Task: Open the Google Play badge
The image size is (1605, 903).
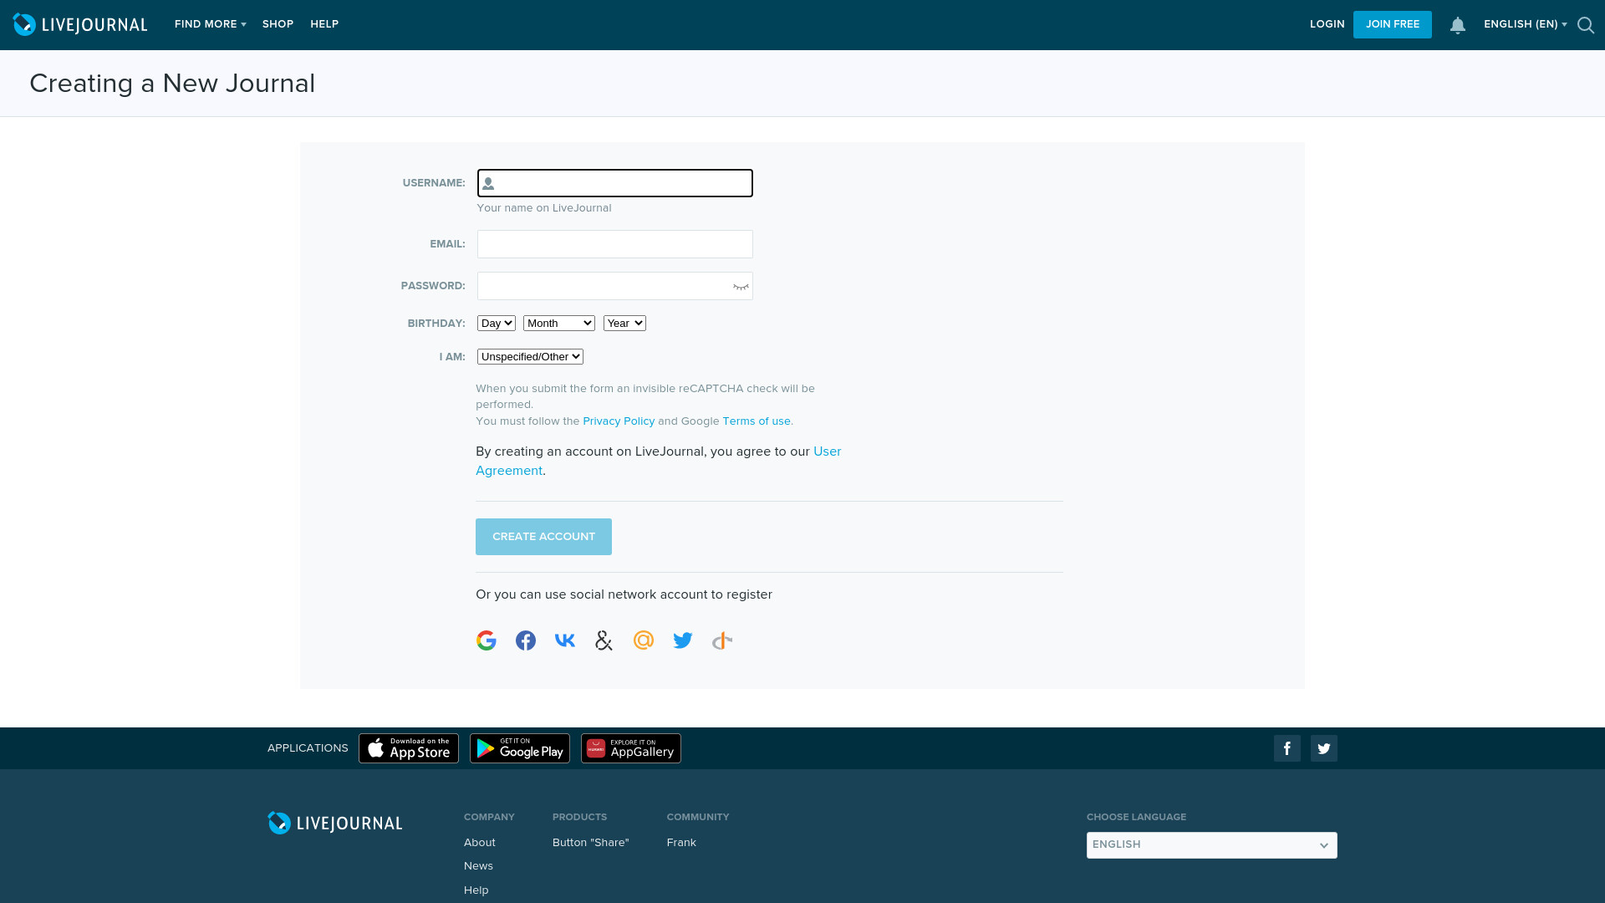Action: pyautogui.click(x=520, y=748)
